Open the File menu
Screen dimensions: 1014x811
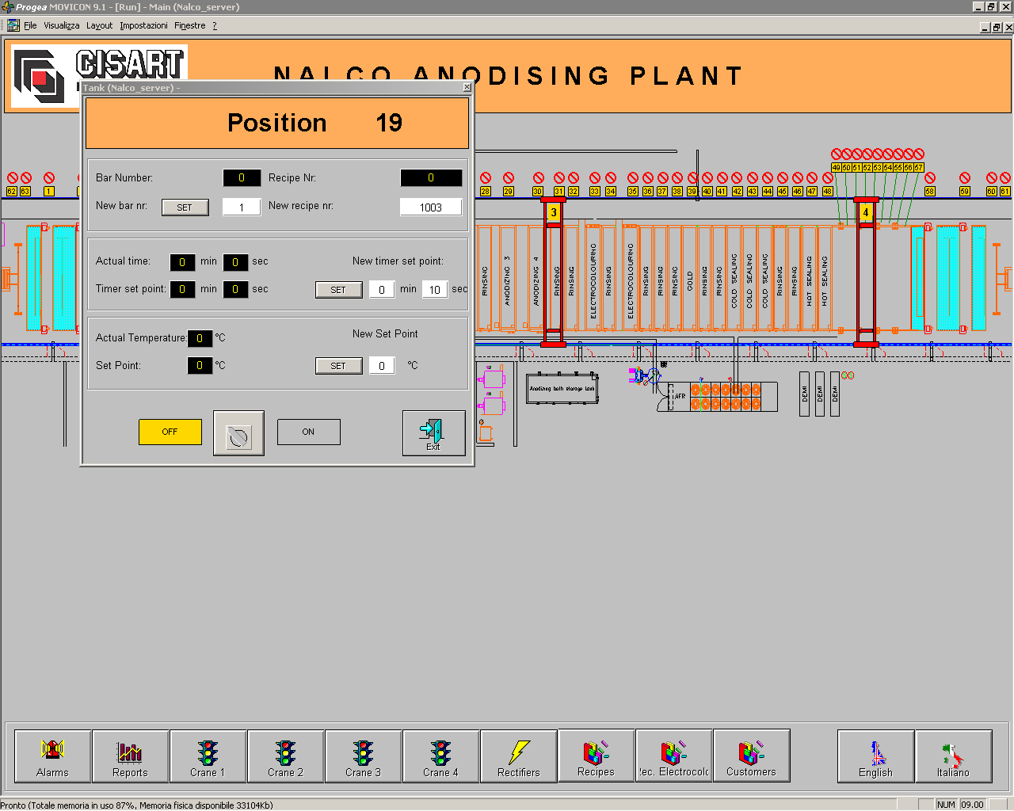coord(30,25)
